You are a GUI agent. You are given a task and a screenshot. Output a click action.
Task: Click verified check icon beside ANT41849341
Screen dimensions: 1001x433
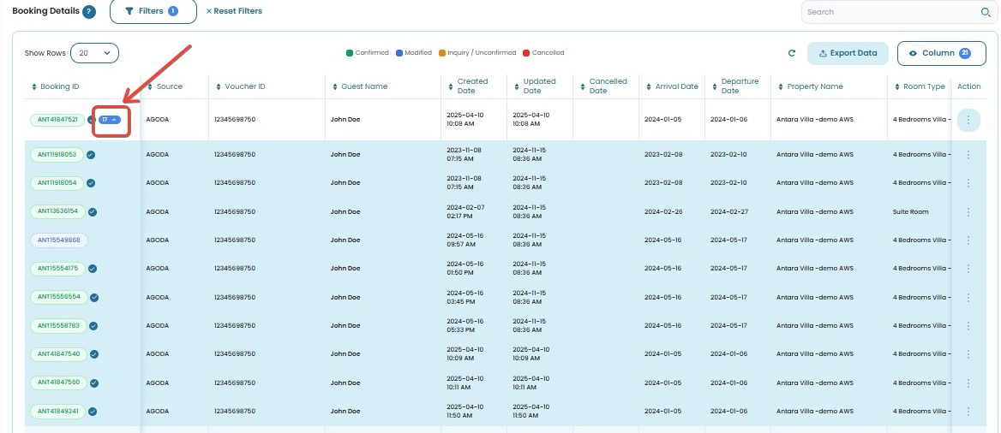click(93, 412)
